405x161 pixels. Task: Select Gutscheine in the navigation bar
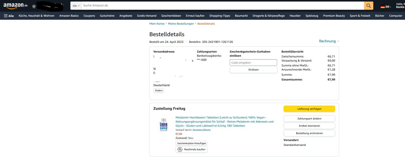[x=107, y=16]
